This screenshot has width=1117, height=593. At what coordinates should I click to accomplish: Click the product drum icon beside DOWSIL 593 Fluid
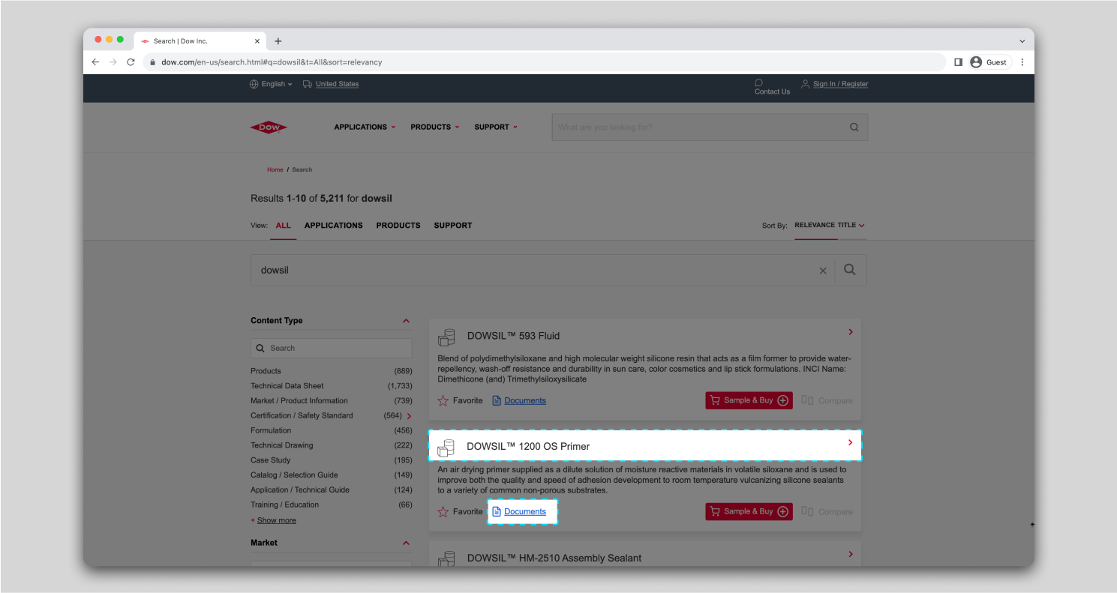[446, 337]
